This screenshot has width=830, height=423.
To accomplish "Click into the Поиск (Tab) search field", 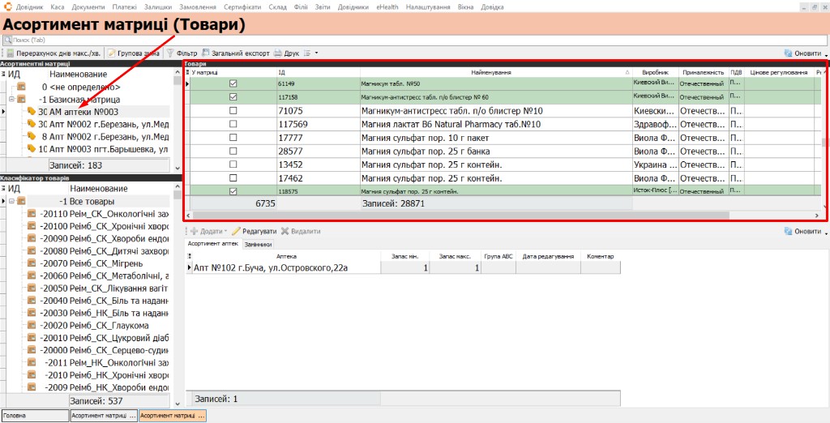I will [x=415, y=41].
